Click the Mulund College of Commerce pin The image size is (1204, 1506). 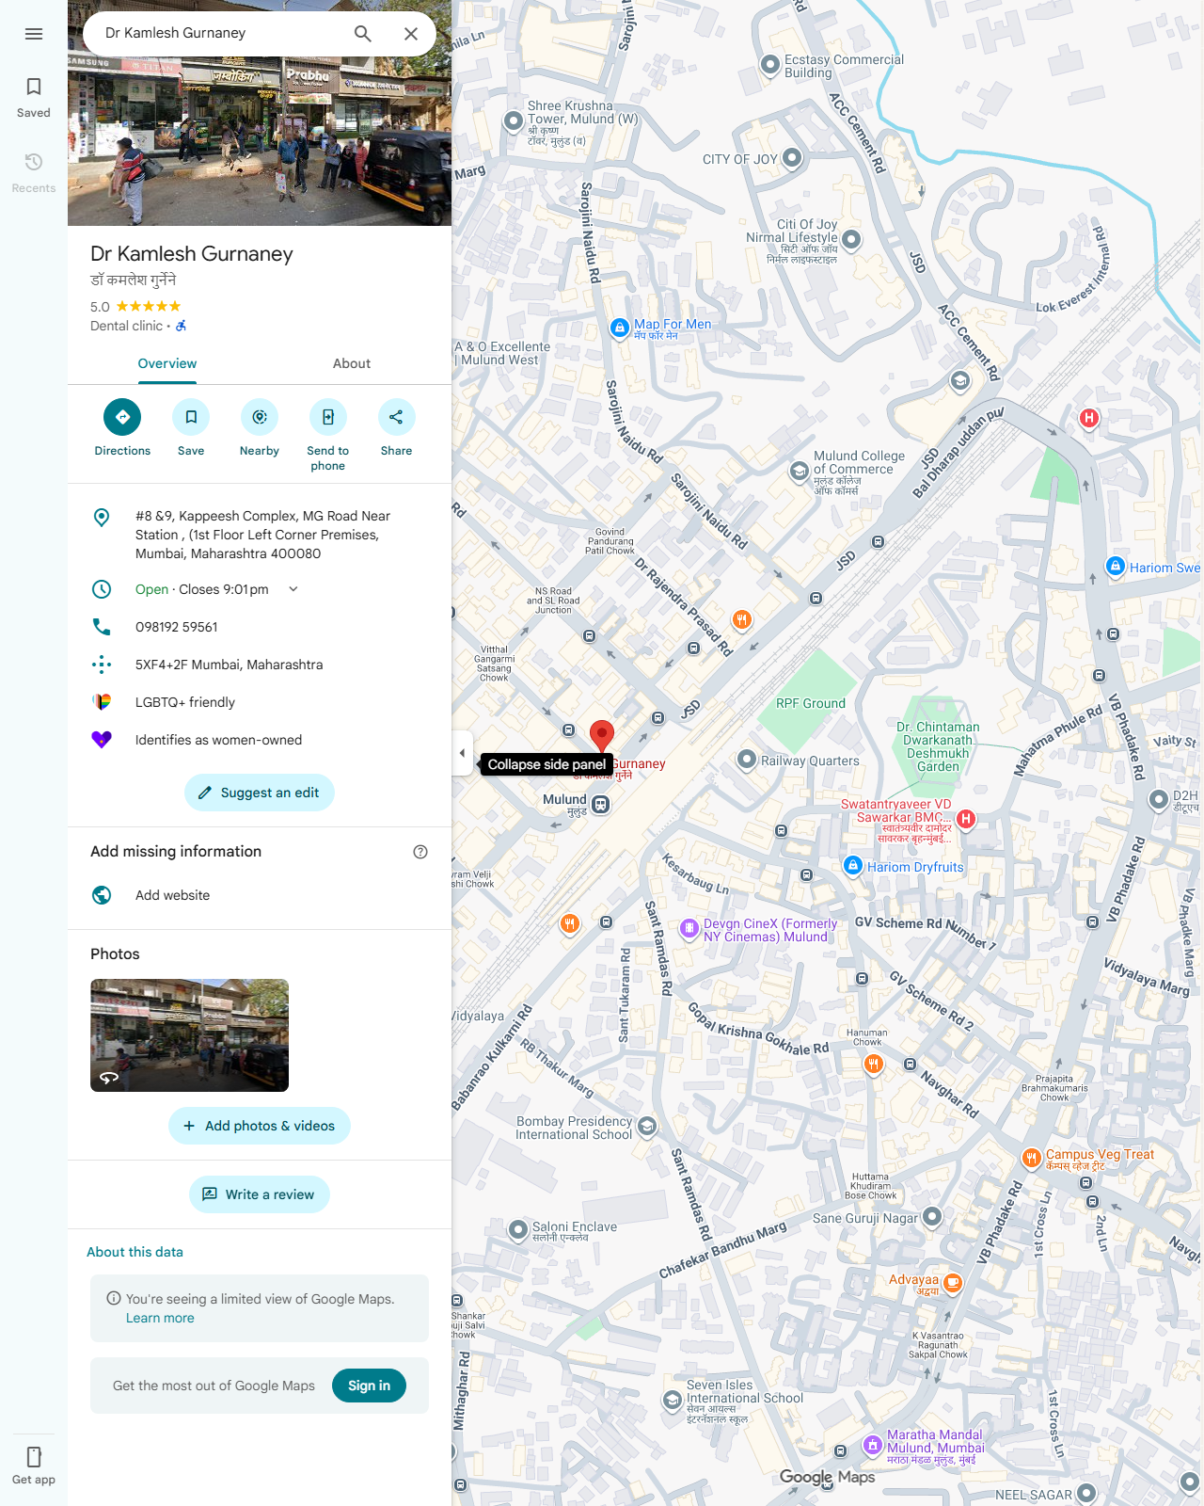799,471
